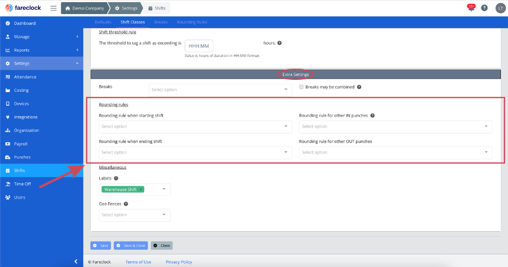Screen dimensions: 508x267
Task: Go to Demo Company breadcrumb
Action: (x=85, y=8)
